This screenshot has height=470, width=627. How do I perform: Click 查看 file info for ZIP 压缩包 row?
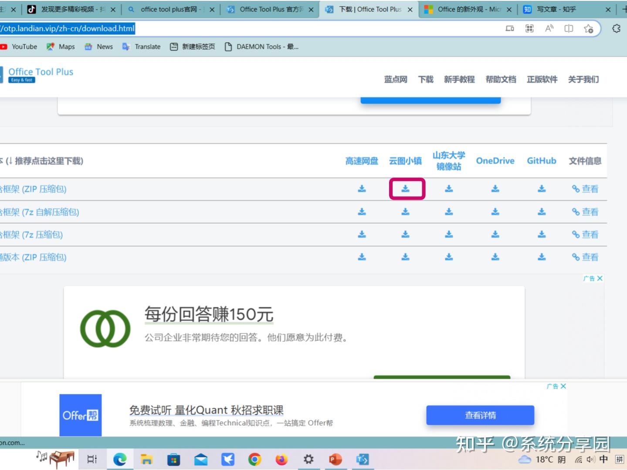point(585,188)
